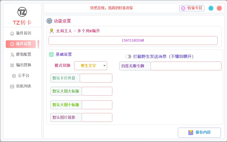Toggle the 拦截野生发送消息 switch
Image resolution: width=227 pixels, height=142 pixels.
pyautogui.click(x=128, y=56)
